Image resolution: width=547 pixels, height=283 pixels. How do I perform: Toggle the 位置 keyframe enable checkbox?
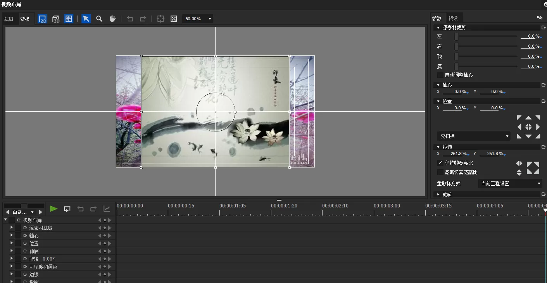point(18,243)
